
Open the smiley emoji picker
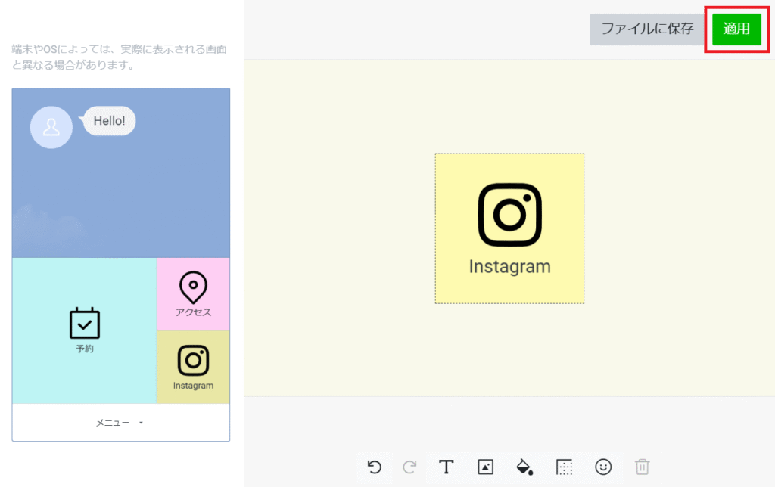tap(603, 467)
